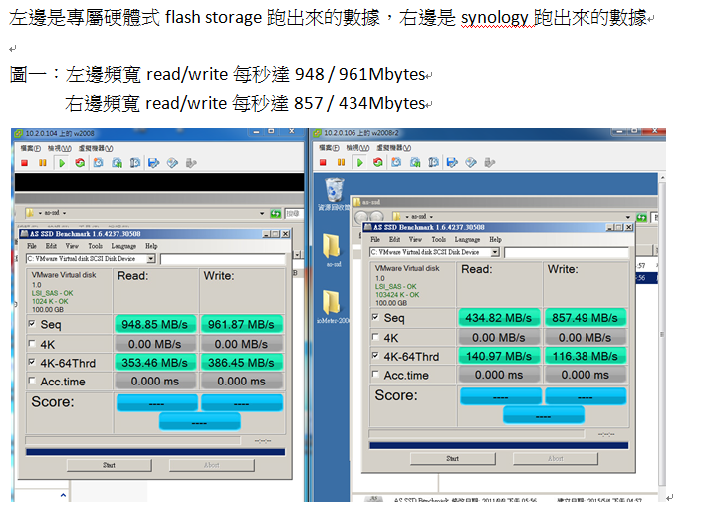This screenshot has width=705, height=512.
Task: Click green Play icon in 10.2.0.106 window
Action: (359, 163)
